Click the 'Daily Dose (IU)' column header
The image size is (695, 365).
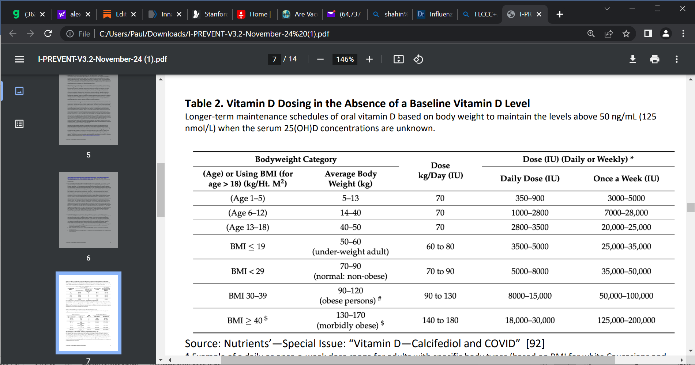(x=530, y=179)
